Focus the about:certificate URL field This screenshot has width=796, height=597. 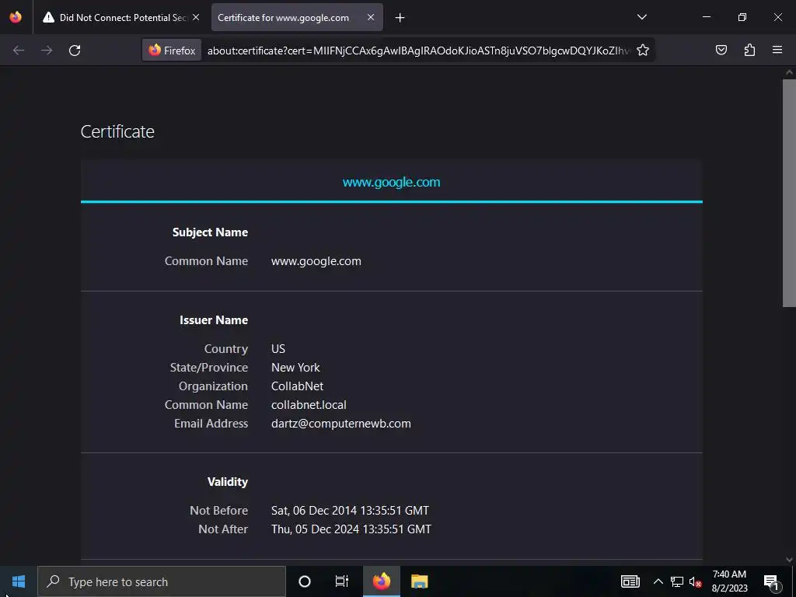point(418,51)
